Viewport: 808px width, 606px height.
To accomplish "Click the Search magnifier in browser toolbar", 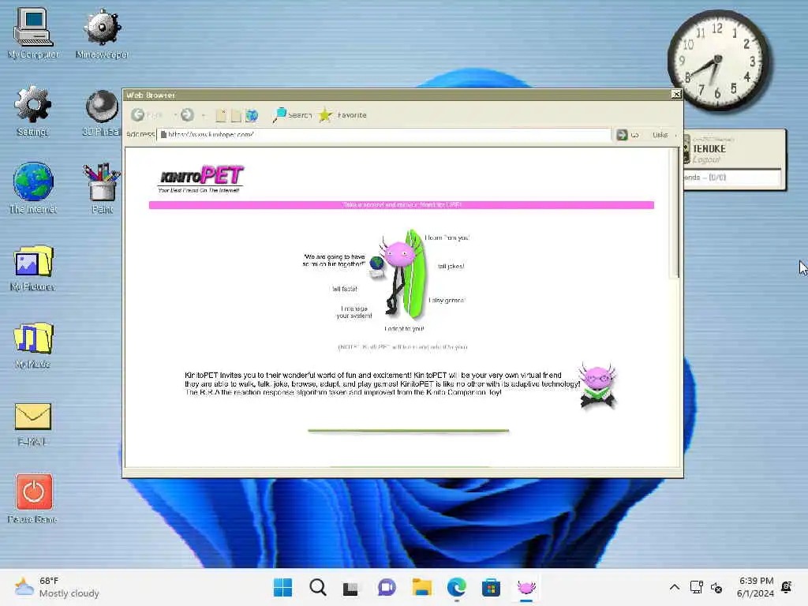I will 292,115.
